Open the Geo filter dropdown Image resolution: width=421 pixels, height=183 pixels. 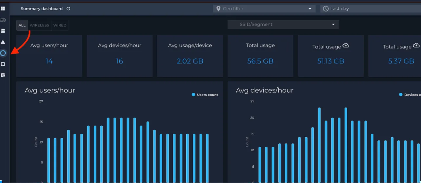pyautogui.click(x=264, y=9)
